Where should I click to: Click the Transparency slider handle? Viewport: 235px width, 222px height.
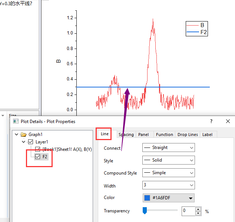point(145,211)
